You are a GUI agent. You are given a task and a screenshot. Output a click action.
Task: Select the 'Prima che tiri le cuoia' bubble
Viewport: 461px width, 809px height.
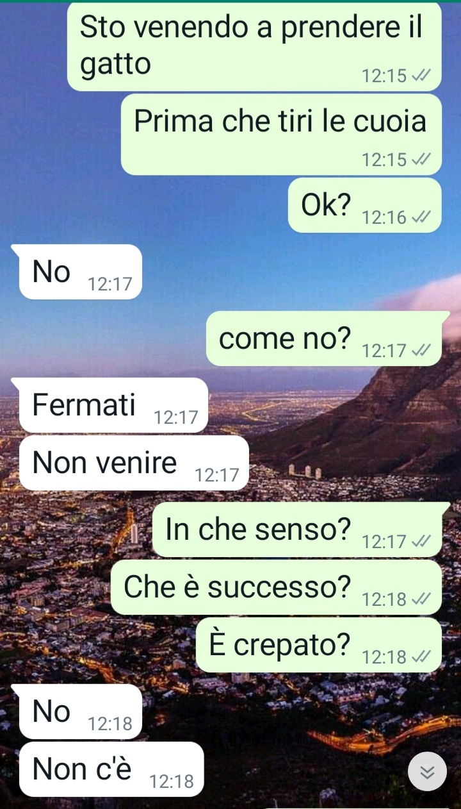[x=281, y=135]
